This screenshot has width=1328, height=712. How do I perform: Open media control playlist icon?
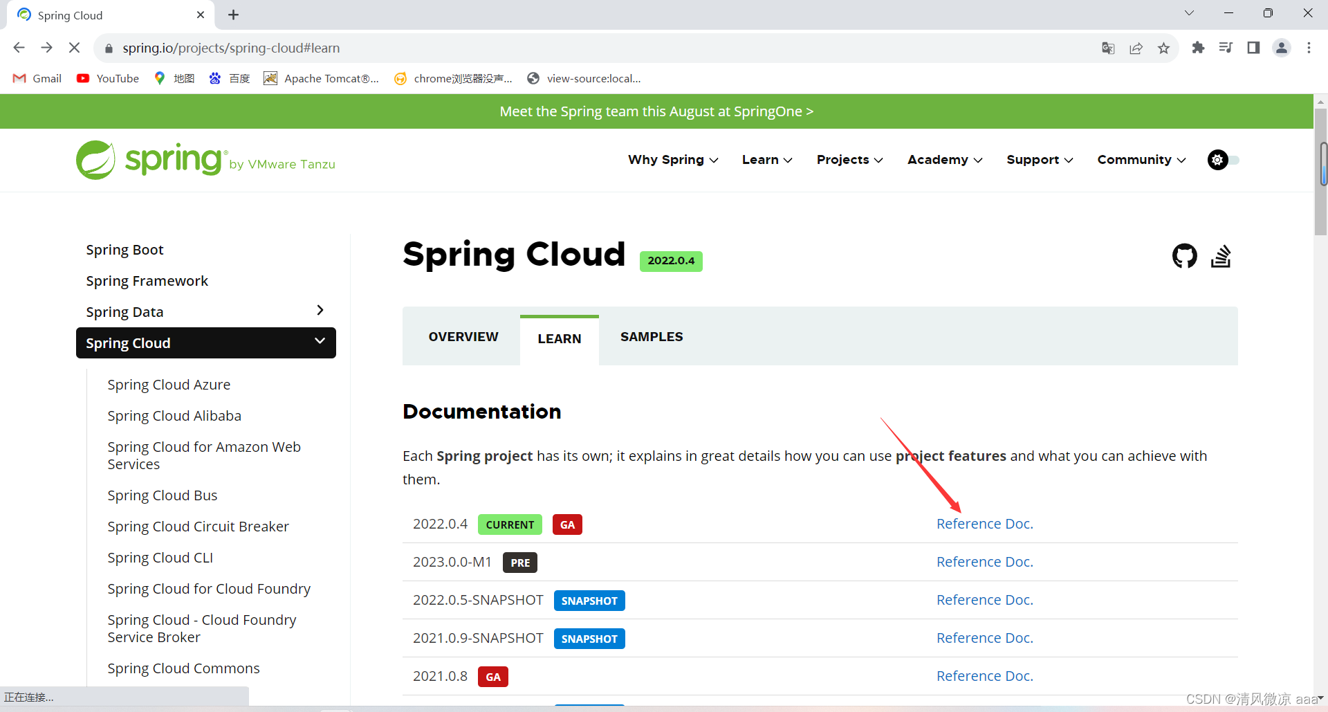click(x=1226, y=48)
